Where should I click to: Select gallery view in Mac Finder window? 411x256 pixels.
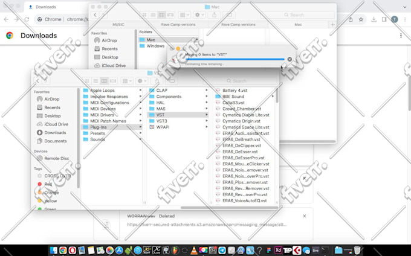pos(170,15)
